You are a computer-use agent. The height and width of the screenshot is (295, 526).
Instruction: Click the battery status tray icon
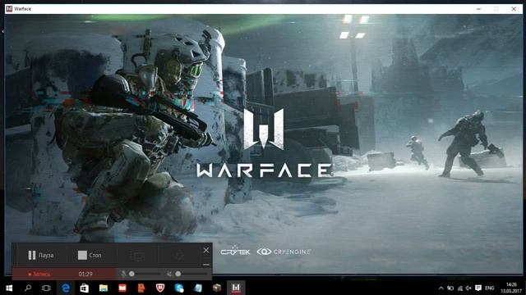(x=450, y=288)
